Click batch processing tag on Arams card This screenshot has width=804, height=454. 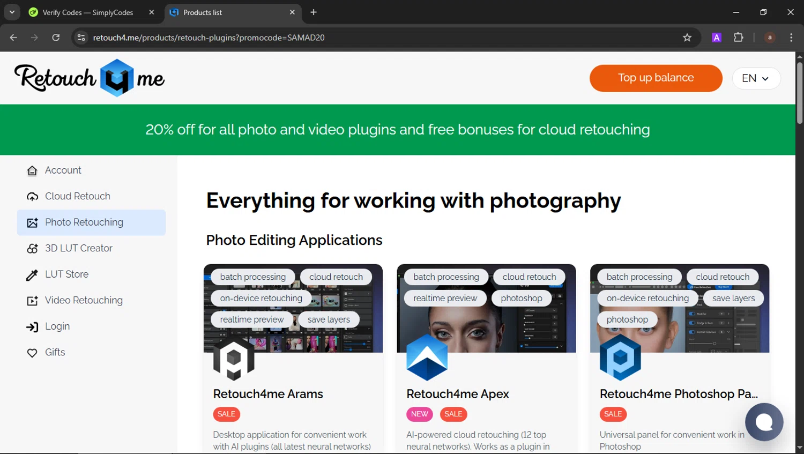point(253,277)
